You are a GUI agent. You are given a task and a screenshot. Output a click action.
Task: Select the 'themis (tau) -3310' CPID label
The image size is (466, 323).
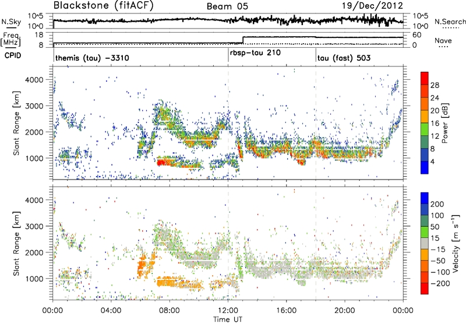[x=92, y=58]
